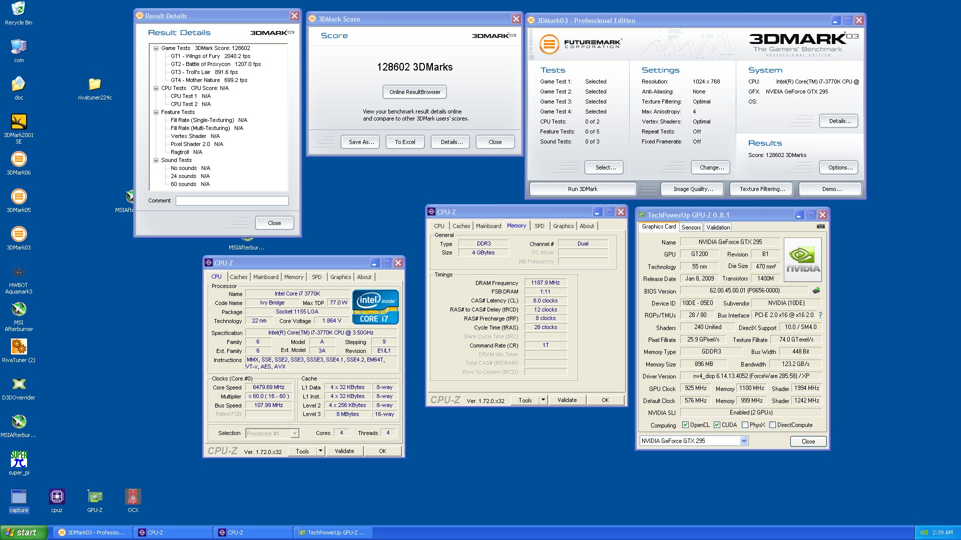Click the To Excel button
This screenshot has width=961, height=540.
click(405, 142)
